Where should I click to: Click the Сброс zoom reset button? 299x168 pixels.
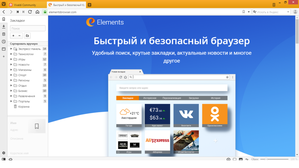coord(255,159)
